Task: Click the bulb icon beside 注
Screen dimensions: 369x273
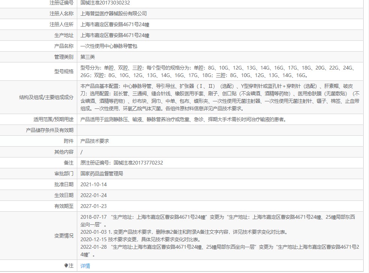Action: (x=66, y=266)
